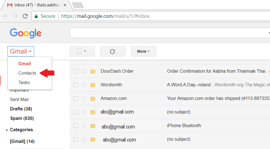The height and width of the screenshot is (149, 270).
Task: Choose Tasks from the Gmail menu
Action: (x=24, y=82)
